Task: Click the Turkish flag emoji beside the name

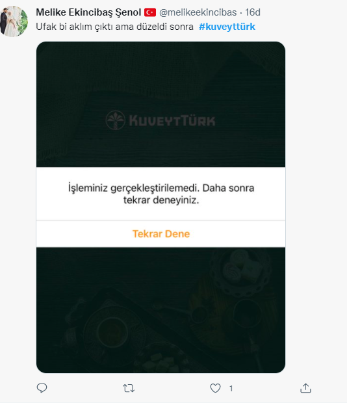Action: tap(150, 12)
